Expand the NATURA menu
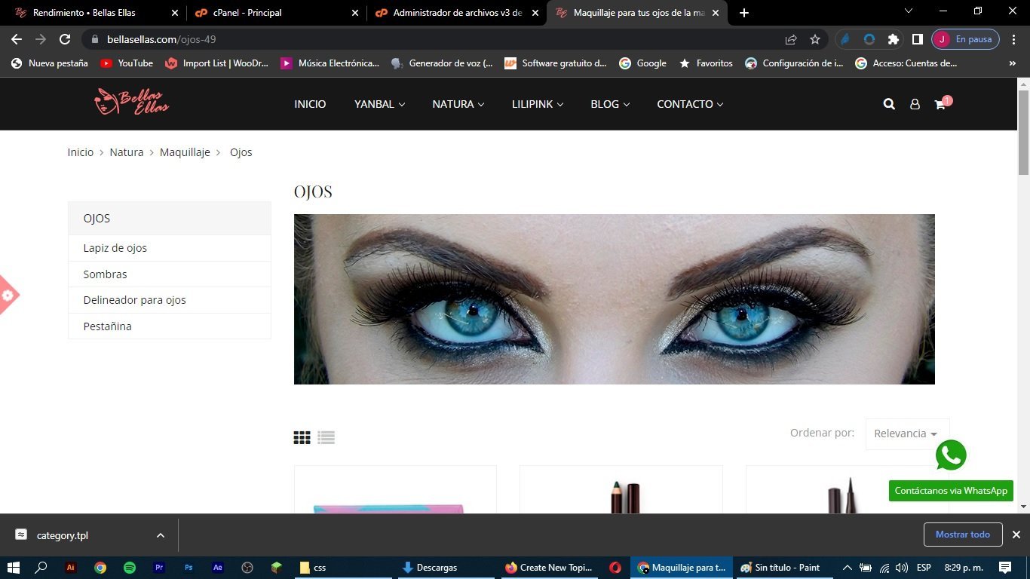1030x579 pixels. 458,104
